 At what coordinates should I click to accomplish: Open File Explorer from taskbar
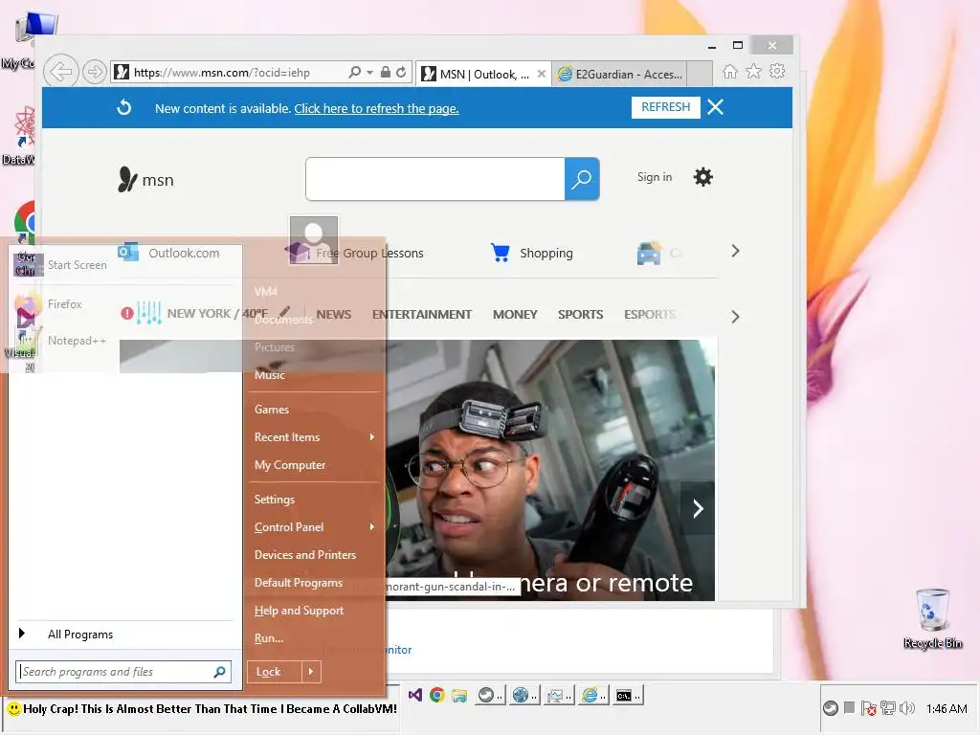click(459, 695)
